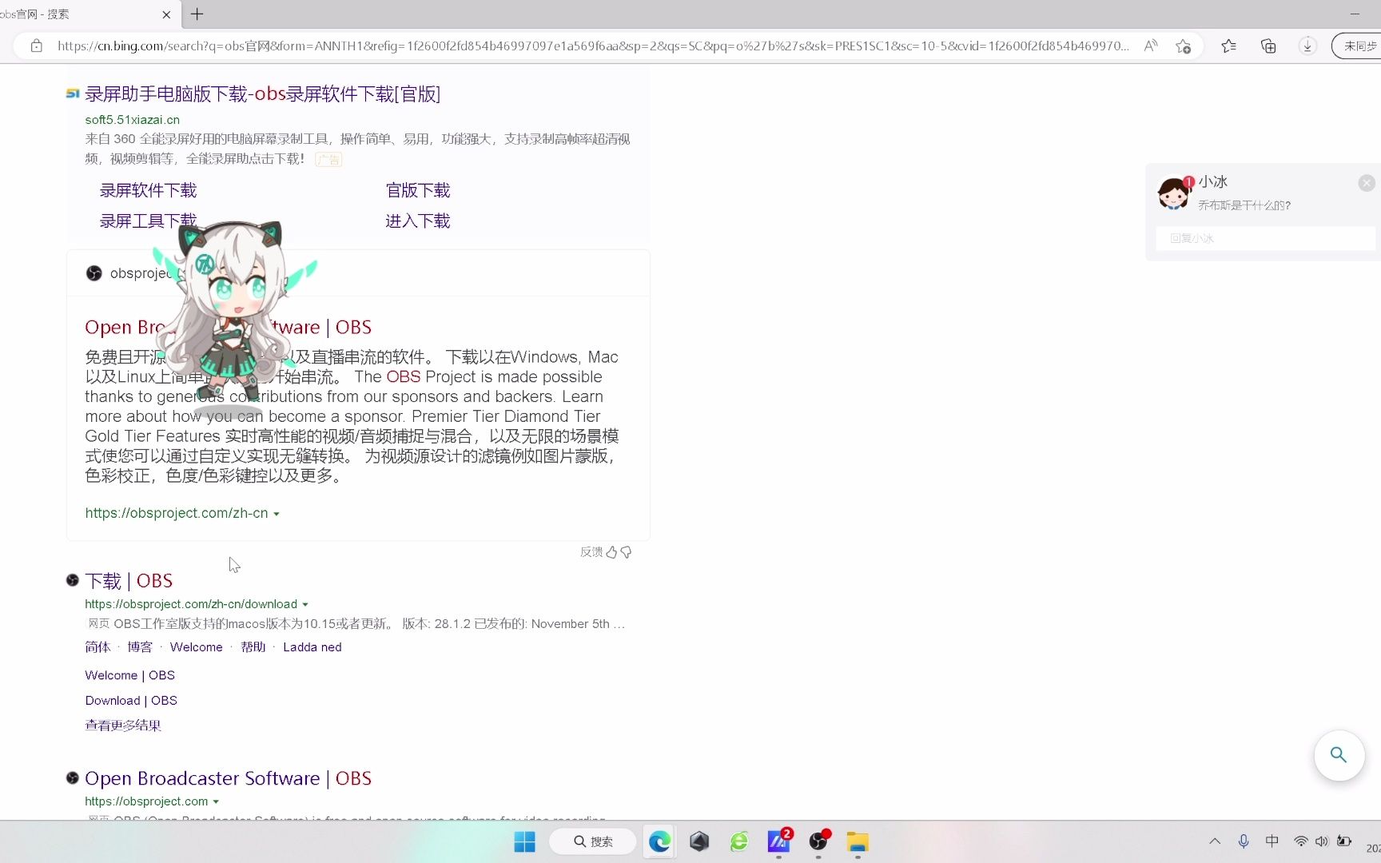The width and height of the screenshot is (1381, 863).
Task: Show hidden icons in system tray
Action: 1214,841
